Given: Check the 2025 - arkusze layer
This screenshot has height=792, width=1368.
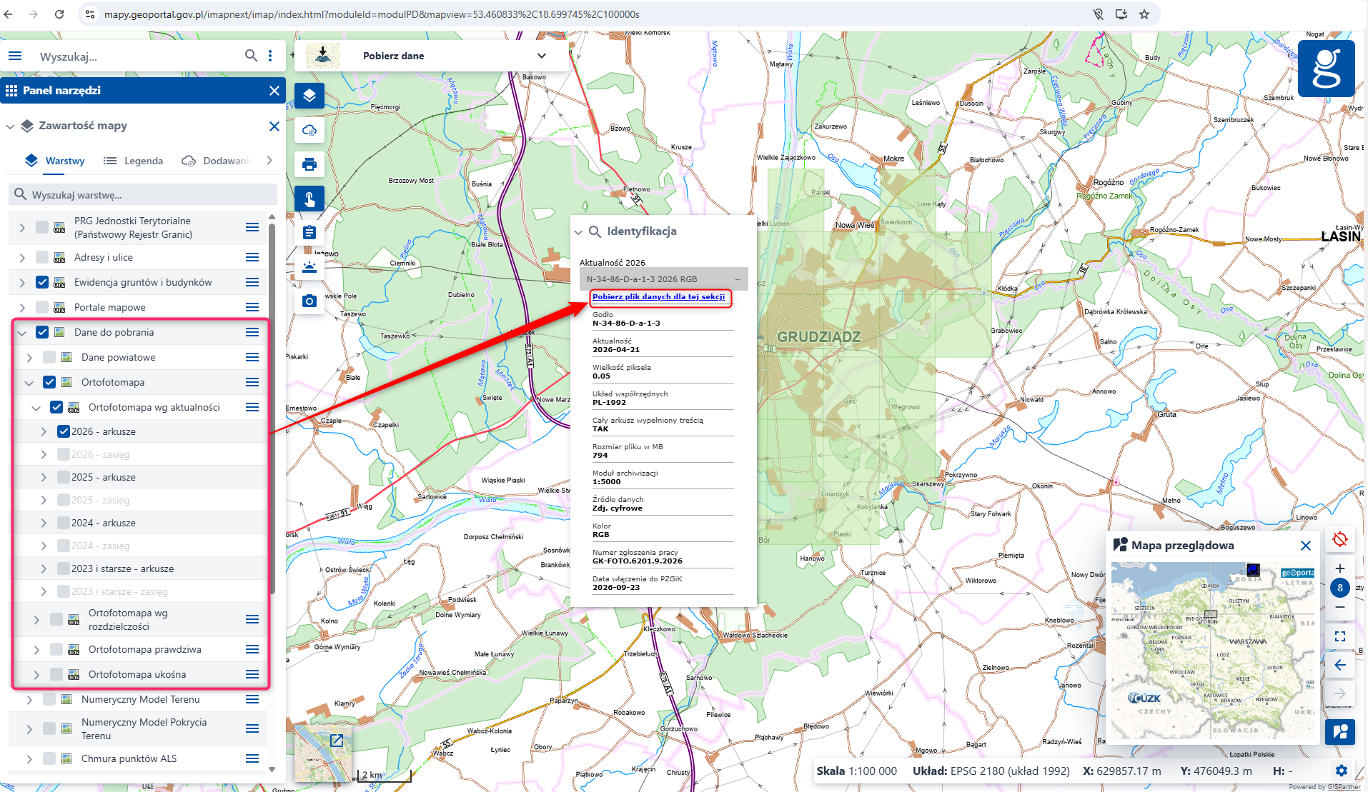Looking at the screenshot, I should pos(64,477).
